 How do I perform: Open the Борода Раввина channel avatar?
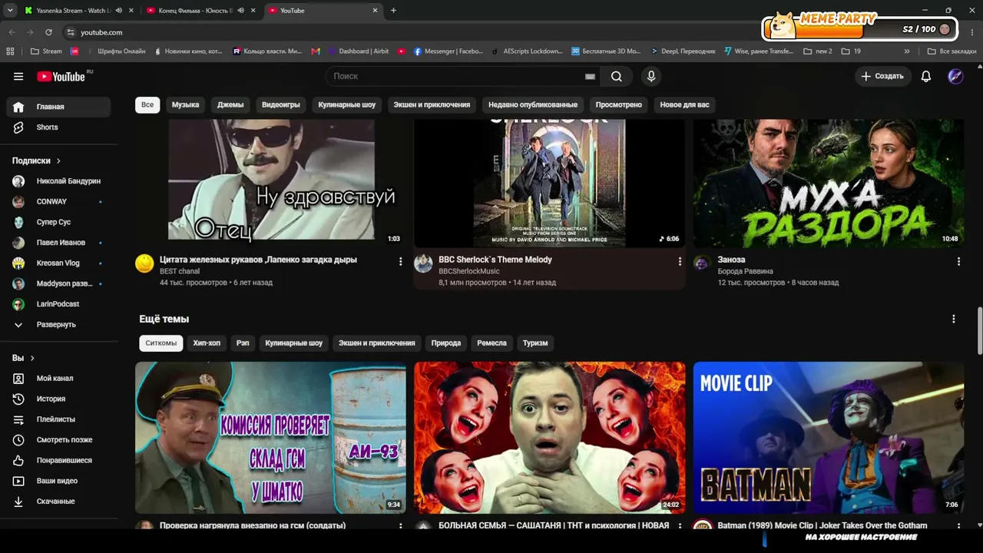point(702,263)
